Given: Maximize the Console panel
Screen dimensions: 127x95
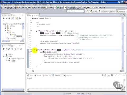Looking at the screenshot, I should 124,75.
